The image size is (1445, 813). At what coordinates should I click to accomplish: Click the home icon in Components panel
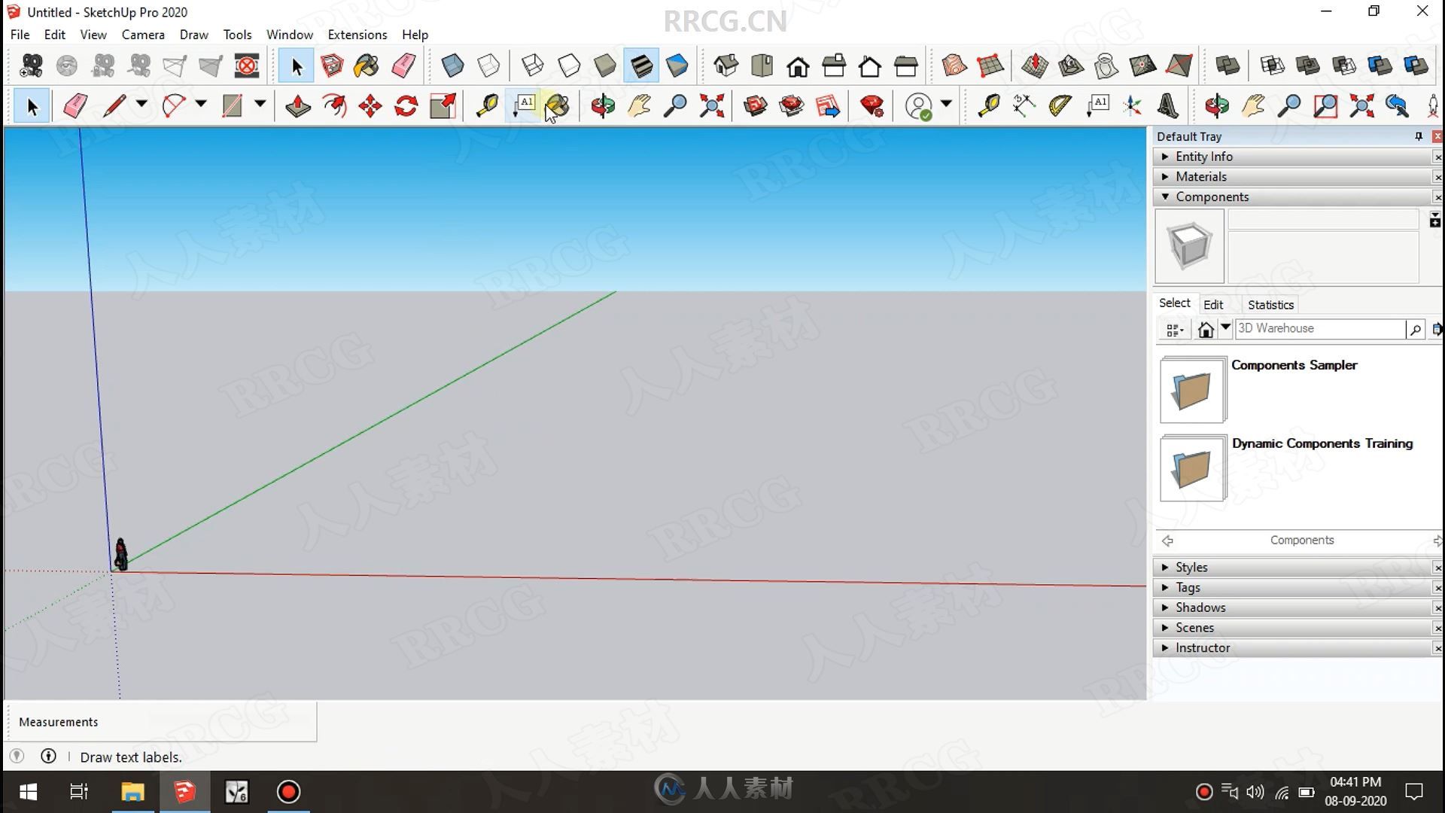pos(1206,328)
